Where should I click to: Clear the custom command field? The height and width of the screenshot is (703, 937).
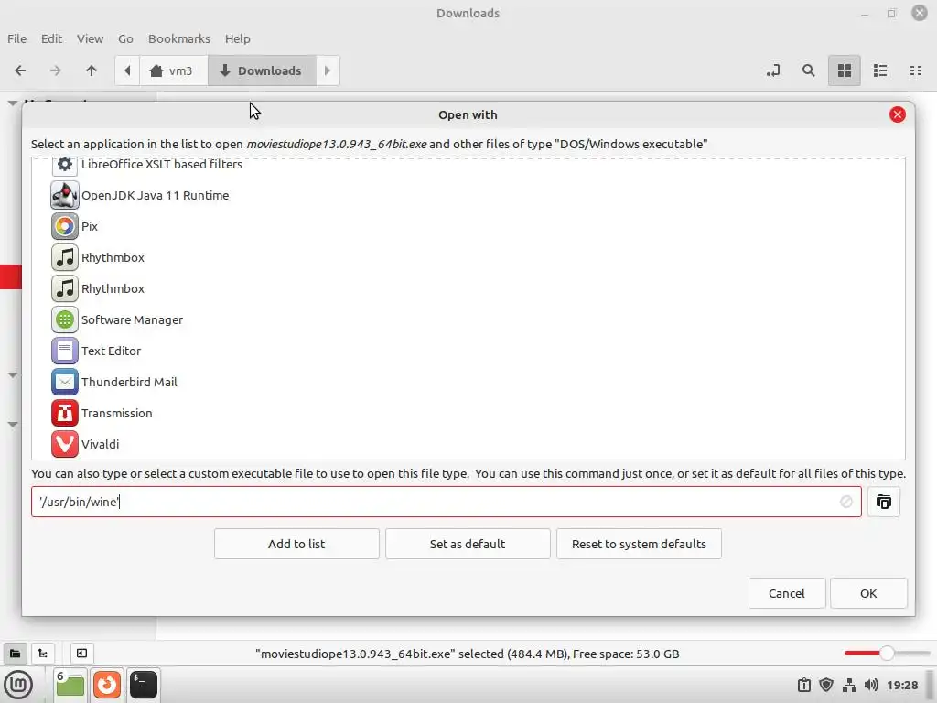(x=845, y=502)
